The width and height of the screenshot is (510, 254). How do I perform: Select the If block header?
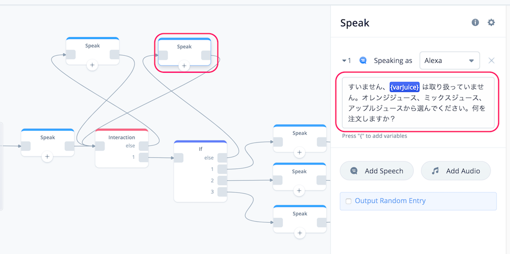point(200,149)
